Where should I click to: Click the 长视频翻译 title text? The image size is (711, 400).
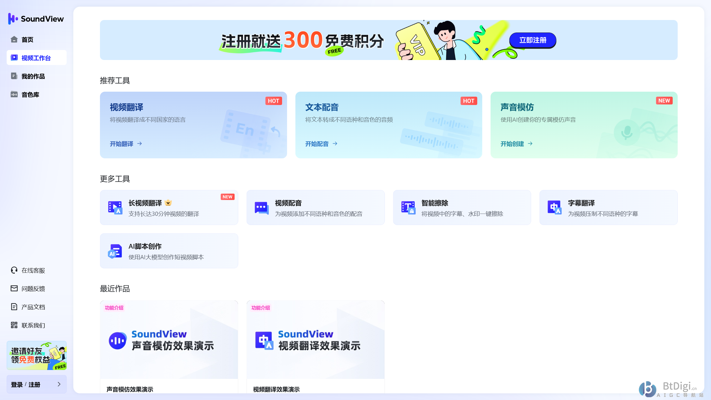[145, 203]
